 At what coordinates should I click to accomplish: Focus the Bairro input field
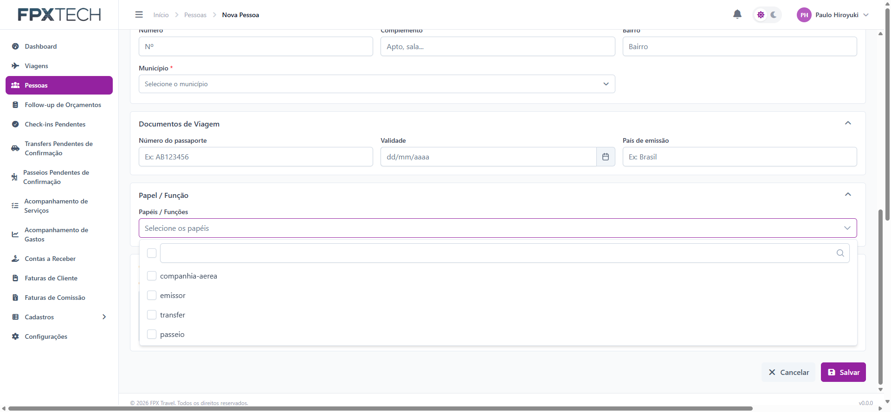click(740, 46)
